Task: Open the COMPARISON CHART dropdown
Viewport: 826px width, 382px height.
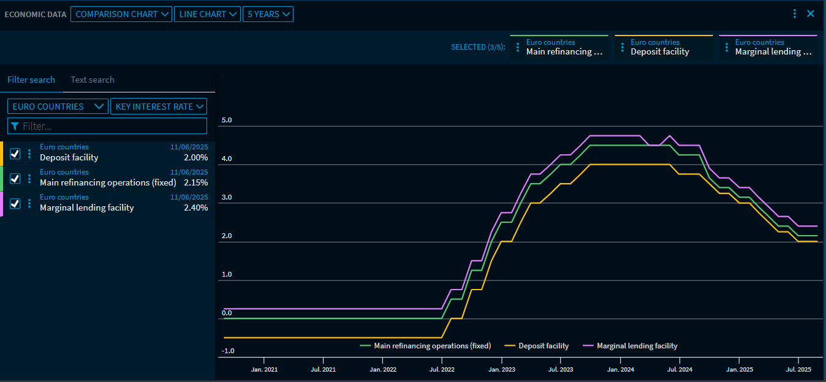Action: (x=121, y=13)
